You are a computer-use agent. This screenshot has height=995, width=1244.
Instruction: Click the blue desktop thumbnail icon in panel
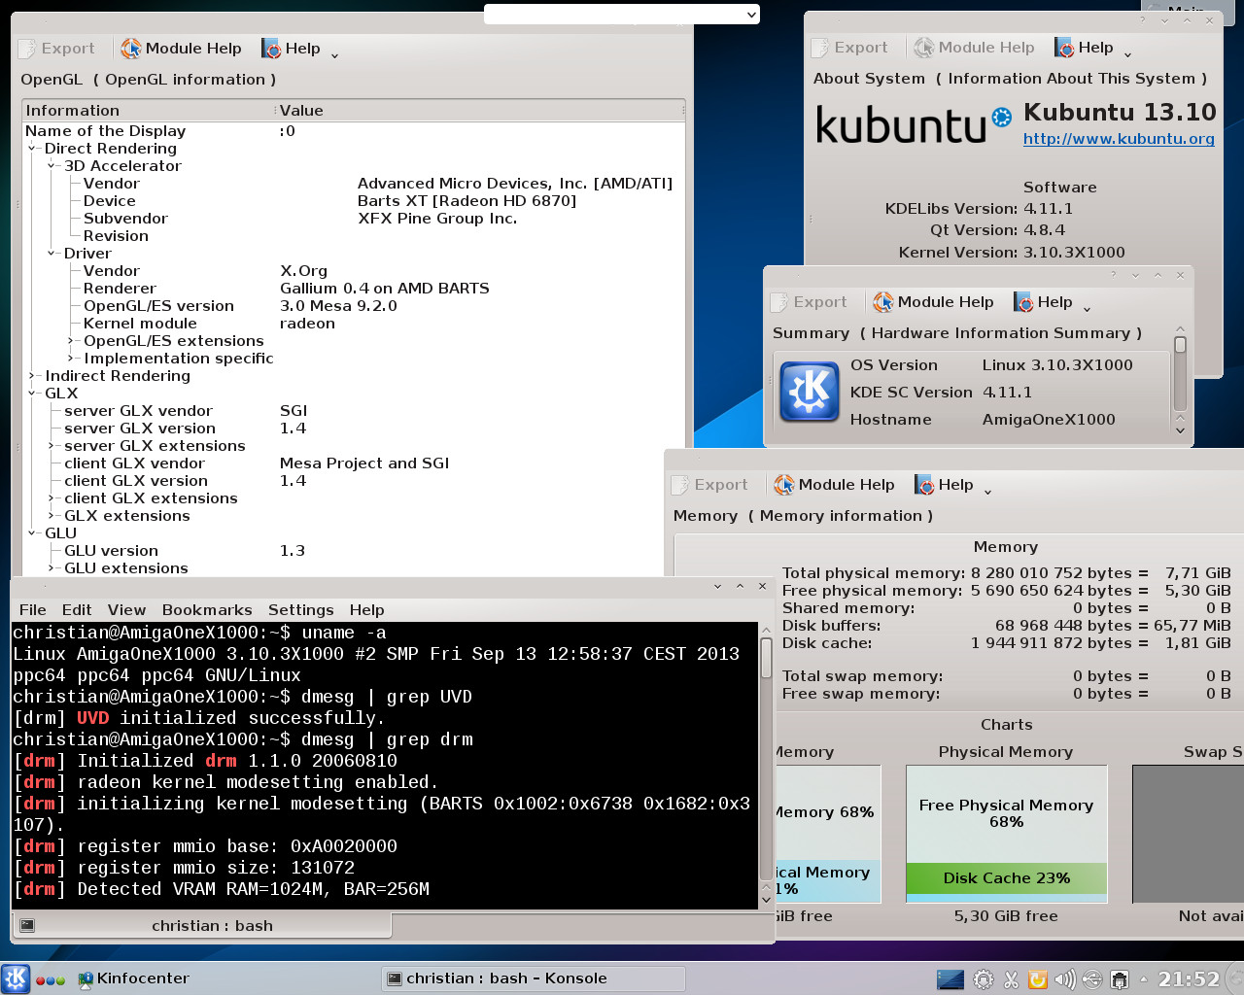tap(950, 979)
